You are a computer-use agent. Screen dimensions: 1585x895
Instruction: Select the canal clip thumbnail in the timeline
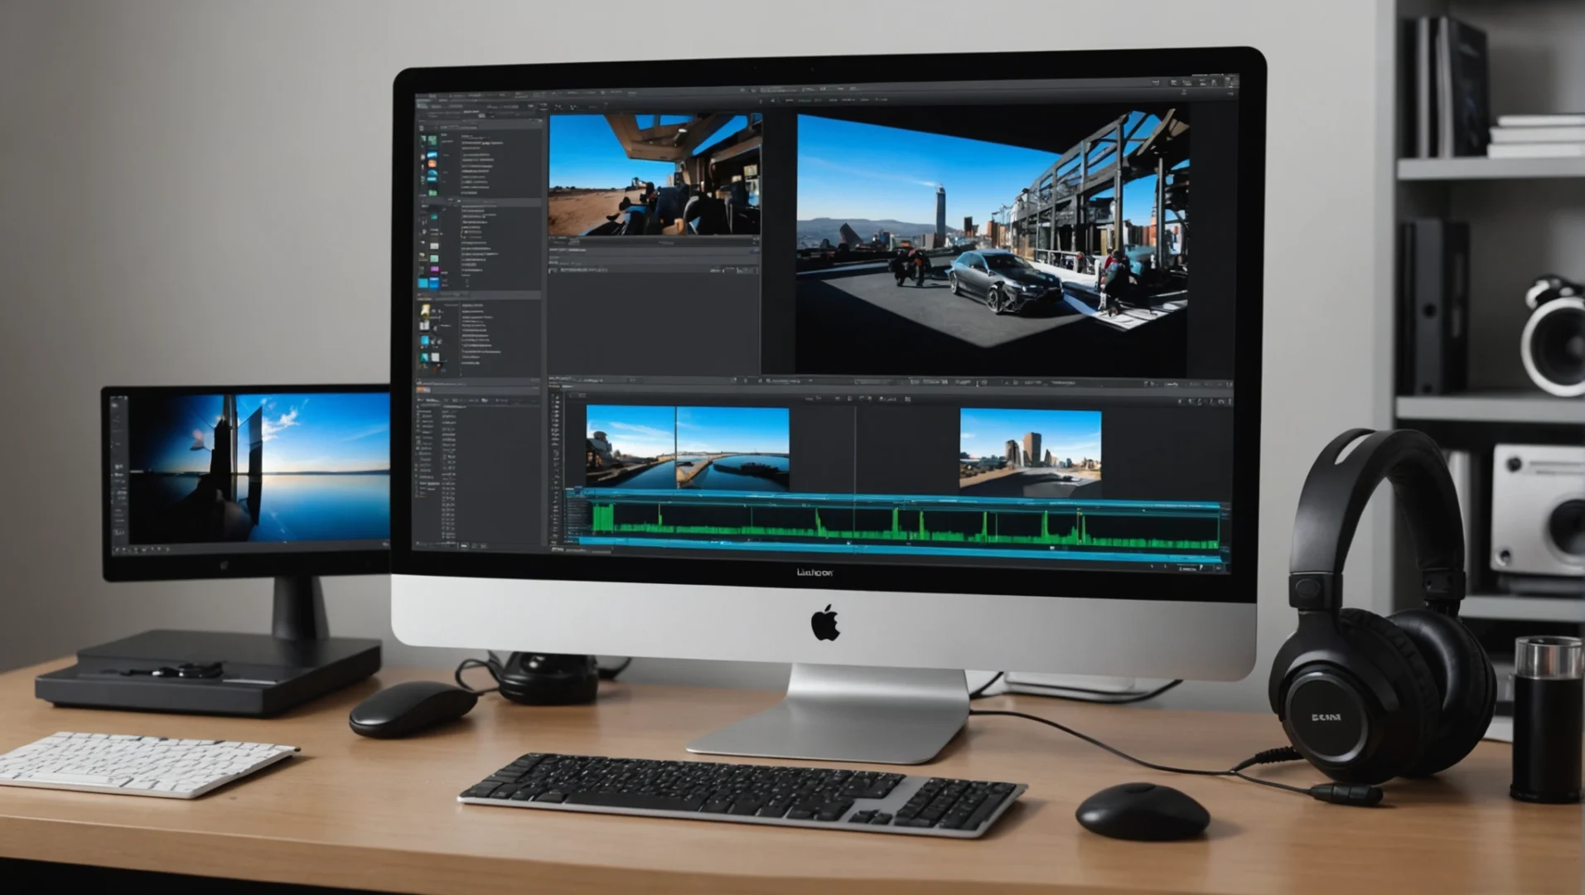(687, 447)
